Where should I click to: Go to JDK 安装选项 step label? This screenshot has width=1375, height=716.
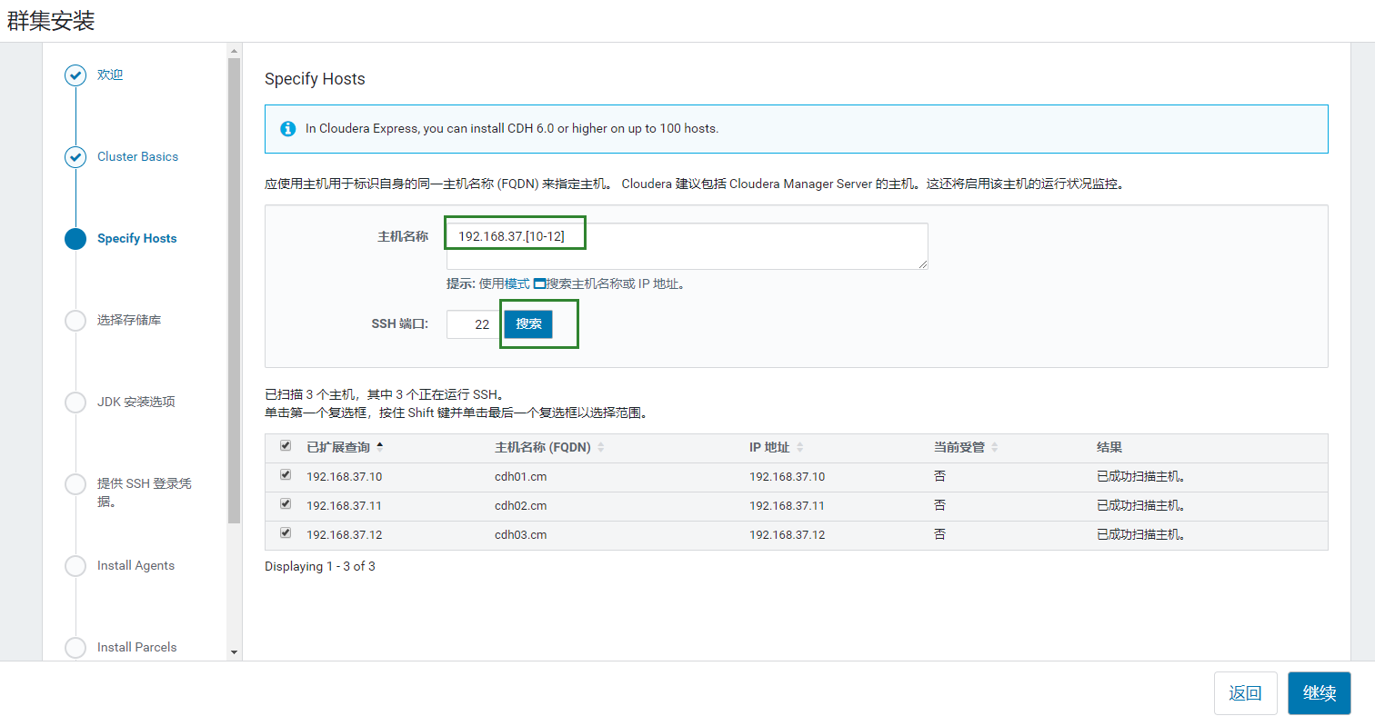point(135,402)
